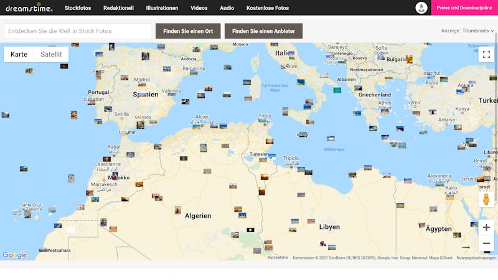Open the Kostenlose Fotos menu
The image size is (498, 280).
click(x=268, y=8)
